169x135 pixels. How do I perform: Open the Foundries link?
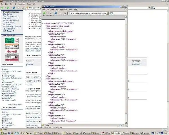coord(7,24)
